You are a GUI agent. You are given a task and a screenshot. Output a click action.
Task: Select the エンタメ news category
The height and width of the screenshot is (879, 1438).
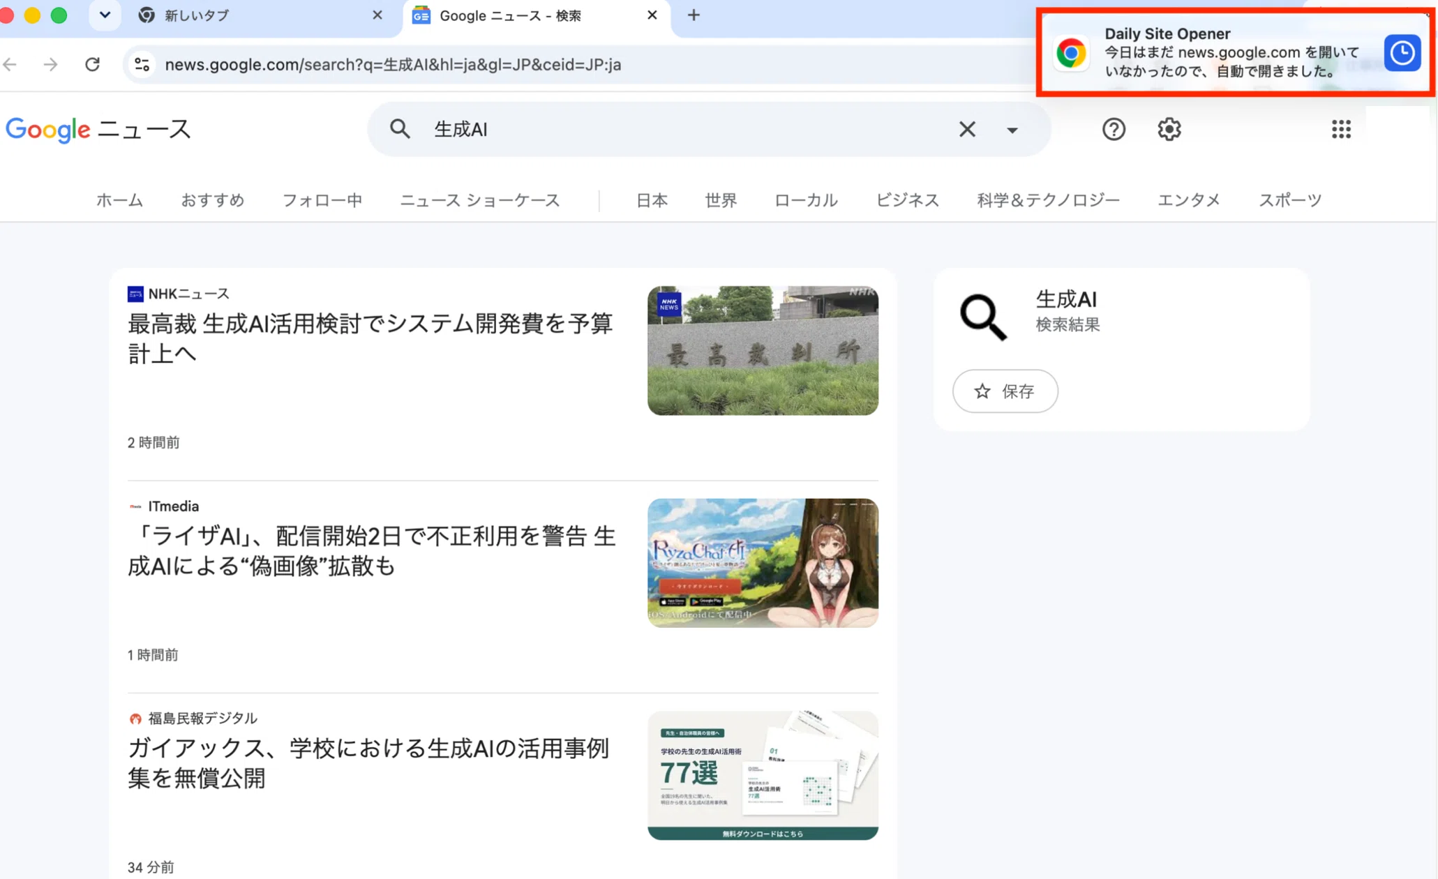pos(1189,200)
